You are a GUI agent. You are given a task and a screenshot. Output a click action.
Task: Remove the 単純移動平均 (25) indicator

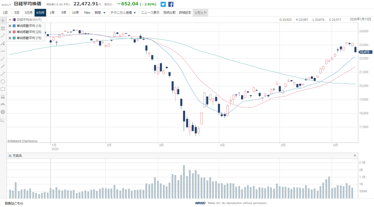(10, 32)
